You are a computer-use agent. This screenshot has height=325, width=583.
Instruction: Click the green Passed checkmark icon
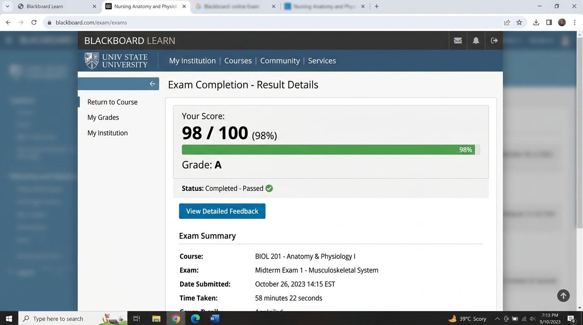tap(269, 188)
